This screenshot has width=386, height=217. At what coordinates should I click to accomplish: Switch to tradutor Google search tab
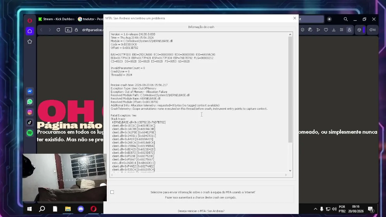[x=90, y=19]
